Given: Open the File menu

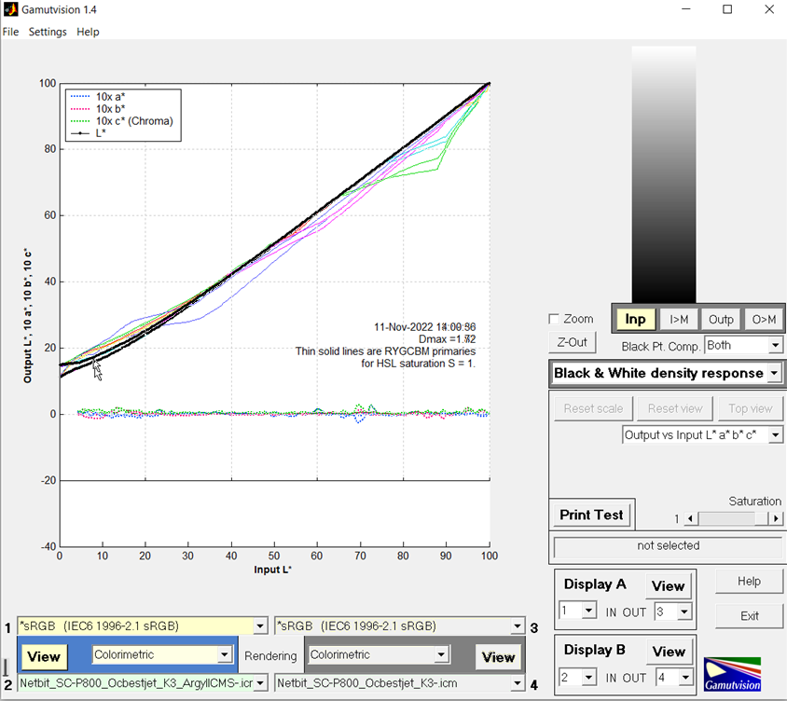Looking at the screenshot, I should 10,32.
